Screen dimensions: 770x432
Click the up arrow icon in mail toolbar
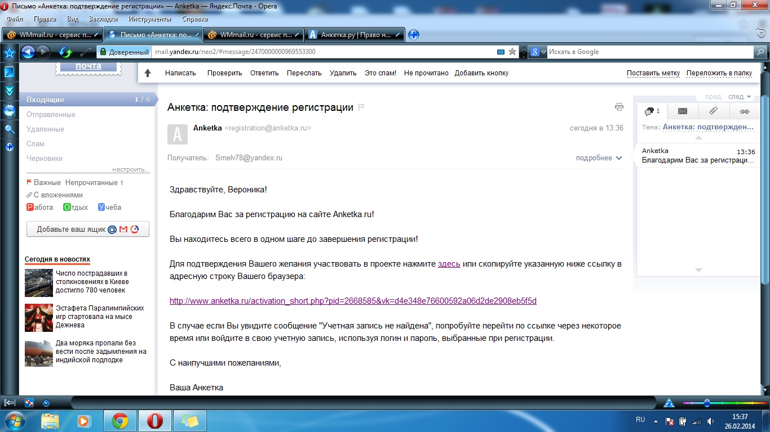tap(148, 73)
